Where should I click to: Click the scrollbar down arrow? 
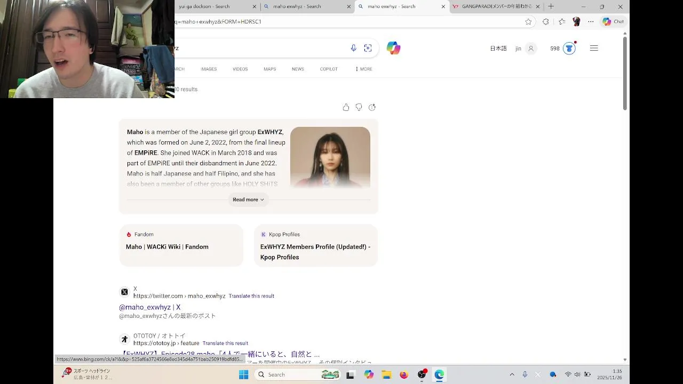[625, 360]
